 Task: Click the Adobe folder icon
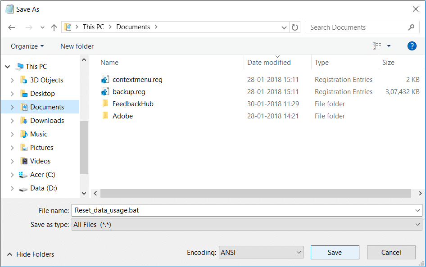[105, 115]
